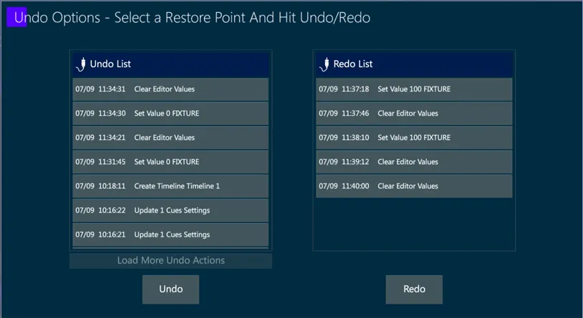Select Create Timeline Timeline 1 restore point
This screenshot has width=583, height=318.
(x=170, y=186)
